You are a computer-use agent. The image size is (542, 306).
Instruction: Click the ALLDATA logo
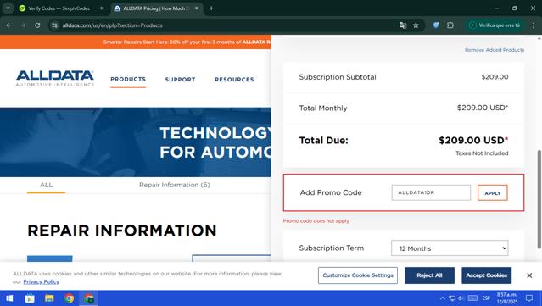[x=55, y=78]
